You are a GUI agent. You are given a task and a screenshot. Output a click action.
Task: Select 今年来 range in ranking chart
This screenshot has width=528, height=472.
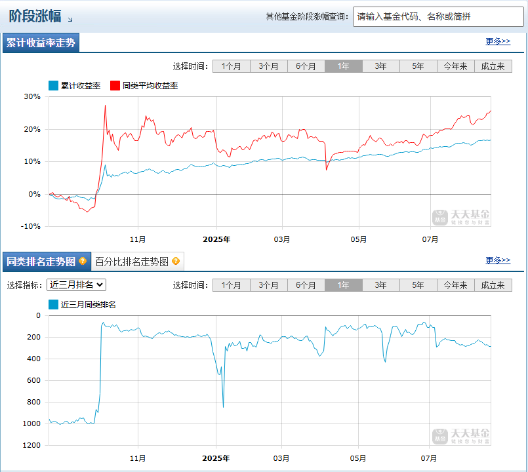(x=456, y=285)
